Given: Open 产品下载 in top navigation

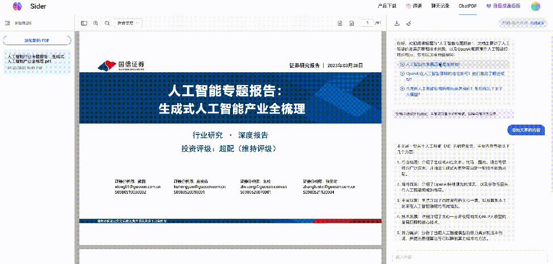Looking at the screenshot, I should point(387,6).
